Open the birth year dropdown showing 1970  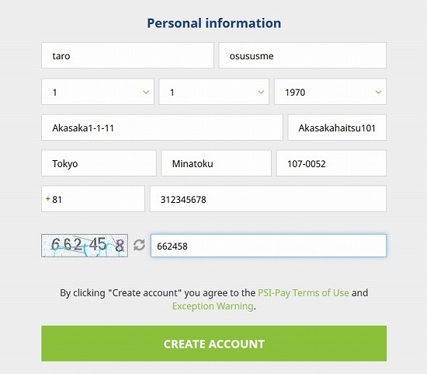(x=330, y=92)
